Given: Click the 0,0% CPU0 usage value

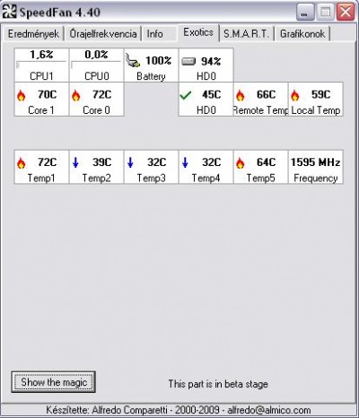Looking at the screenshot, I should pyautogui.click(x=96, y=55).
